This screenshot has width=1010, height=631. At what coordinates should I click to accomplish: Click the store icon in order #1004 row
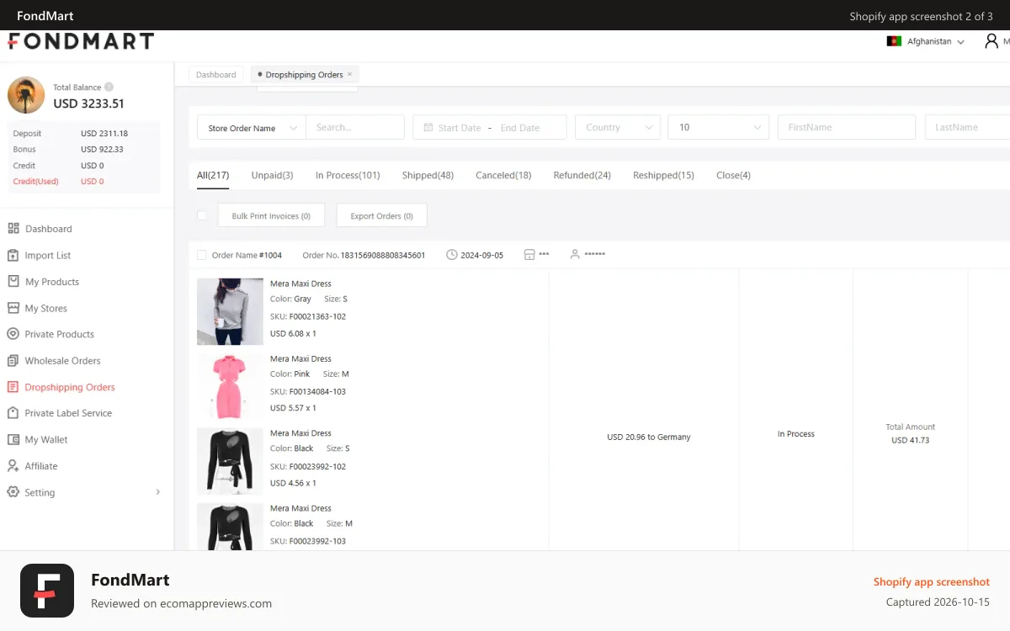click(x=529, y=254)
